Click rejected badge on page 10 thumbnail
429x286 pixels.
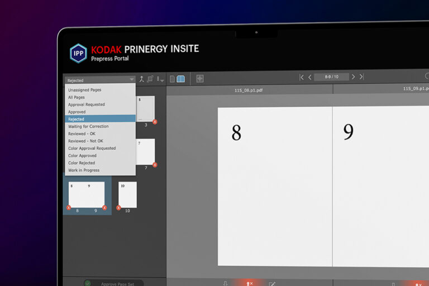pos(118,208)
